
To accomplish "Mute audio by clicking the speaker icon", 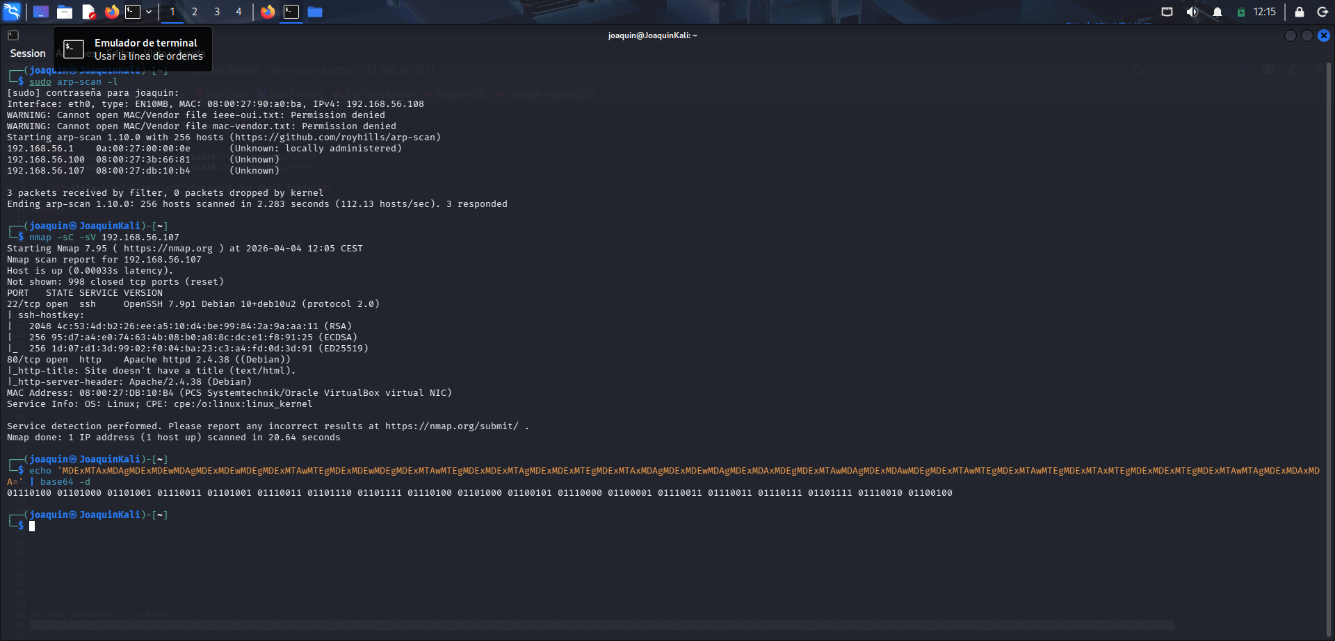I will pos(1192,11).
